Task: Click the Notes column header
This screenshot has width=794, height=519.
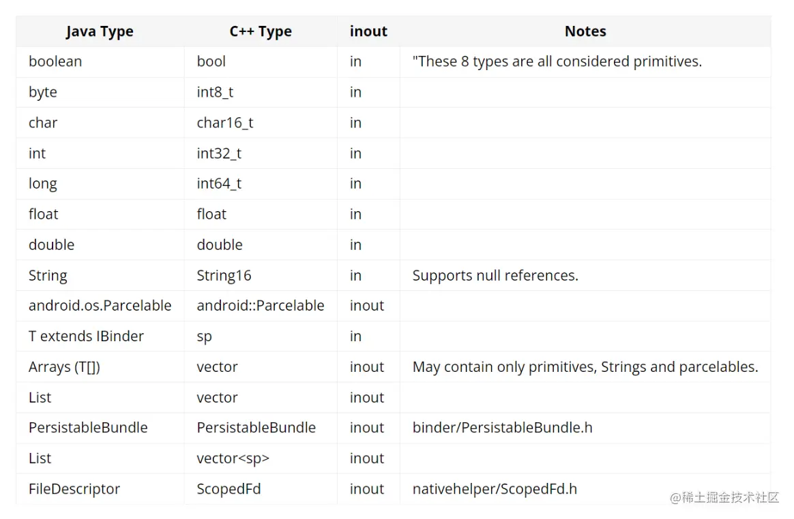Action: 585,31
